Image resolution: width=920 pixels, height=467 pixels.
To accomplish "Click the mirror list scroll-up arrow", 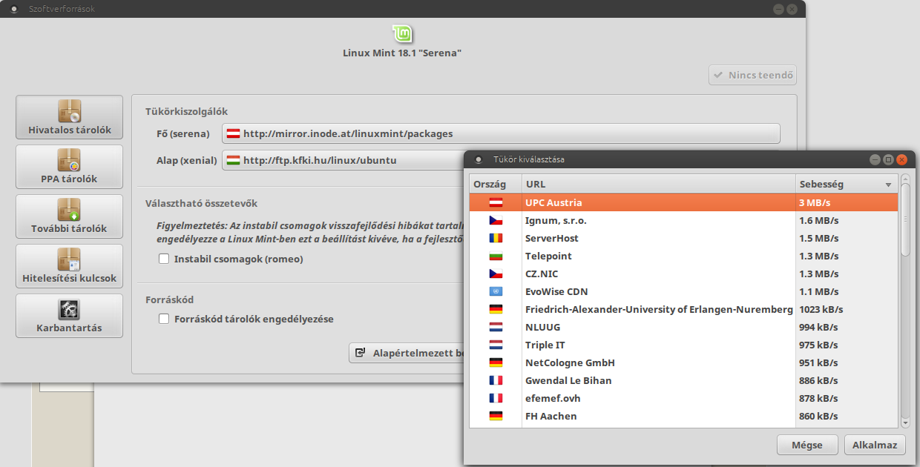I will pyautogui.click(x=905, y=179).
